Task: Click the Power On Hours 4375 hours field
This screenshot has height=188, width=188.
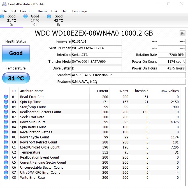Action: pyautogui.click(x=172, y=68)
